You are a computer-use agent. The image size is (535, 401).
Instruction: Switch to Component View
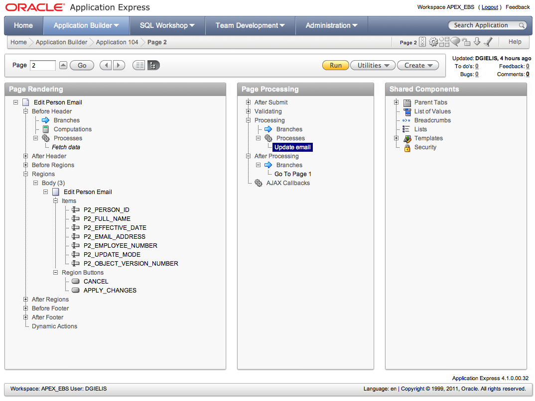pyautogui.click(x=138, y=65)
